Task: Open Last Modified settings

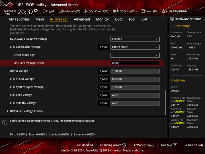Action: click(x=84, y=145)
